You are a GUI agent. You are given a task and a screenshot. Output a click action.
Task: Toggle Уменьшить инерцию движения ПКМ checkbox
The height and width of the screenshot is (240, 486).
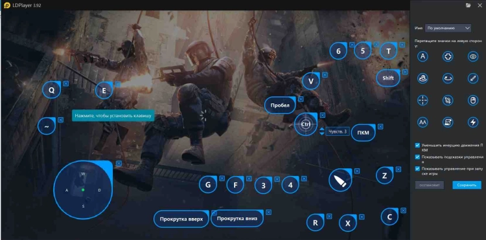point(417,145)
